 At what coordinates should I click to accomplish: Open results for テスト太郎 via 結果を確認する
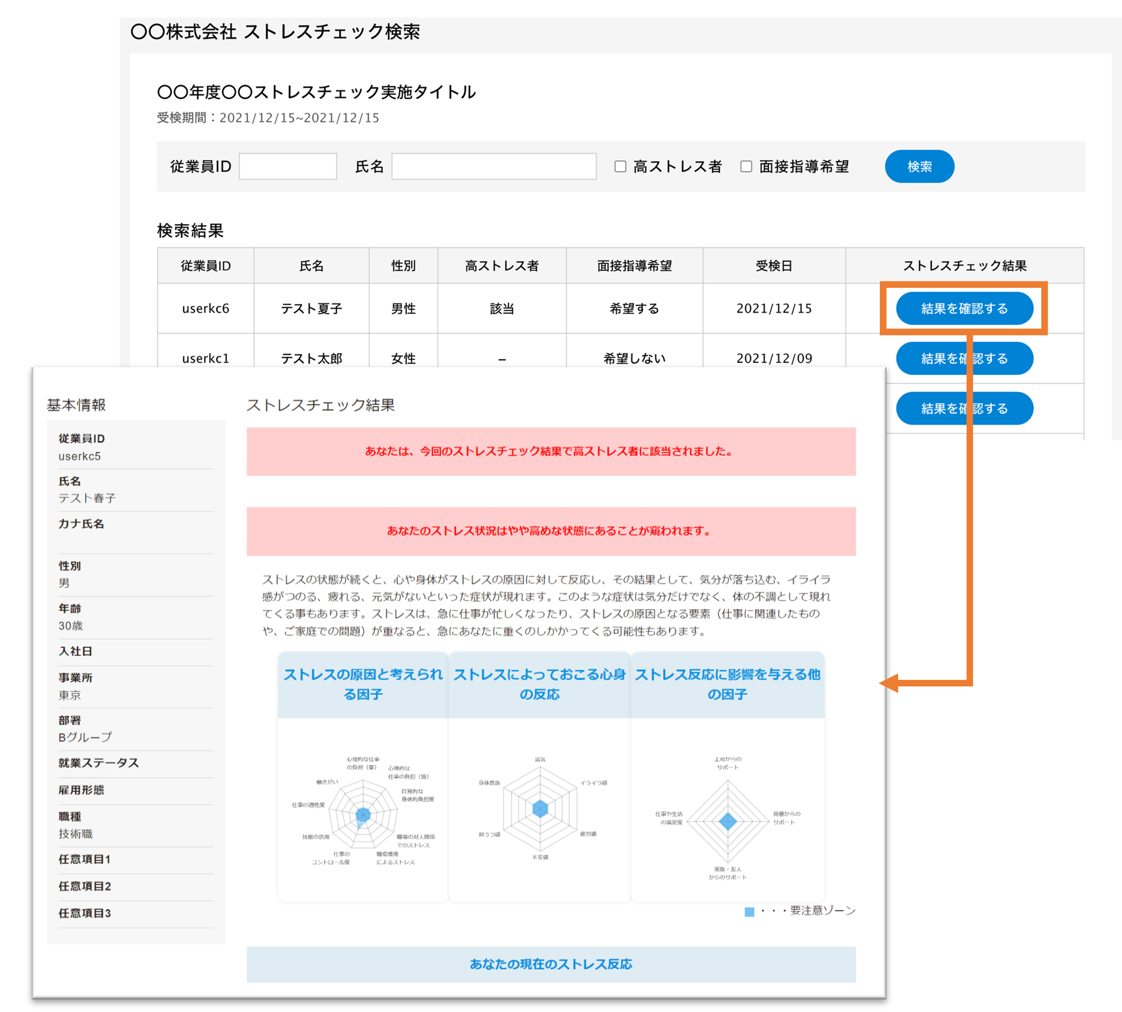965,358
